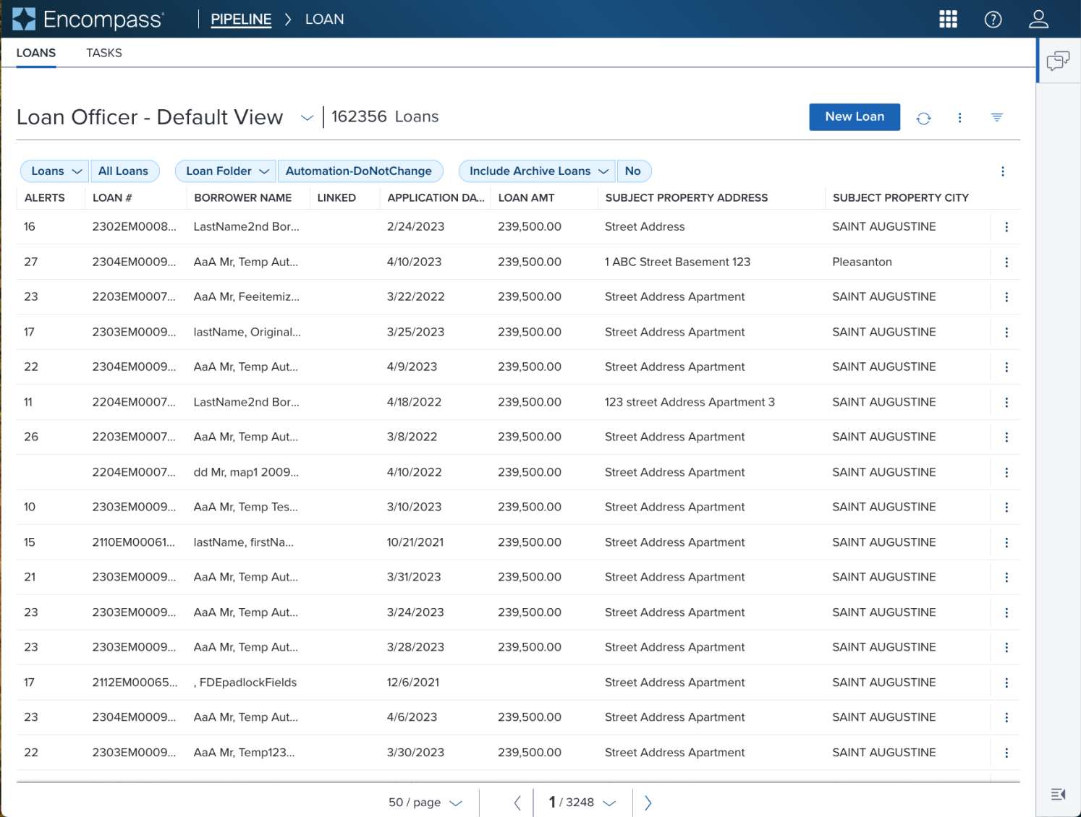1081x817 pixels.
Task: Change the 50 per page setting
Action: click(425, 803)
